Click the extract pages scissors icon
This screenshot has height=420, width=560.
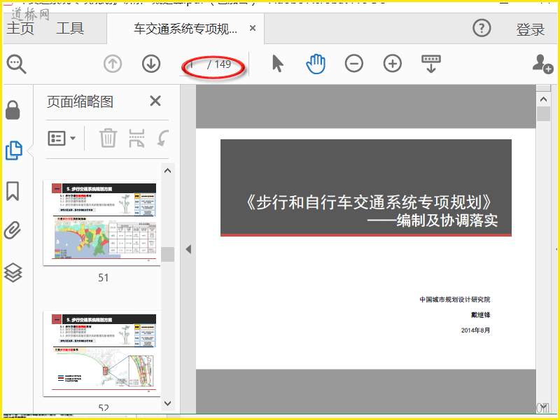pyautogui.click(x=136, y=138)
